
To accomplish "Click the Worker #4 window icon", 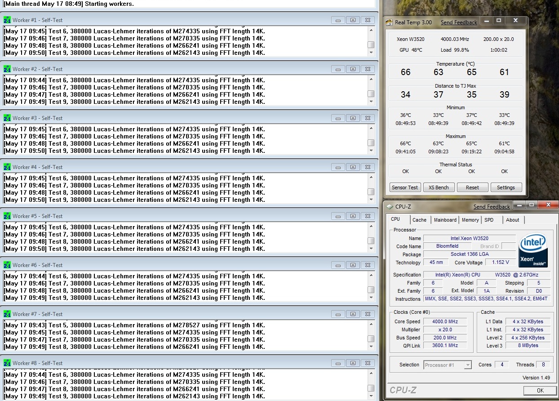I will click(x=7, y=167).
